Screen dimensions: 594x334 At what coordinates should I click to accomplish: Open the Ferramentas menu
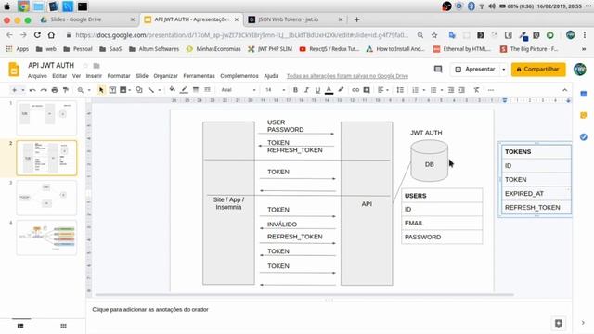tap(199, 76)
